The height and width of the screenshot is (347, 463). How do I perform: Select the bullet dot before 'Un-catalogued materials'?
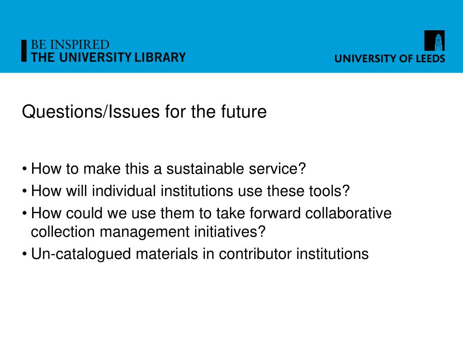[x=24, y=254]
